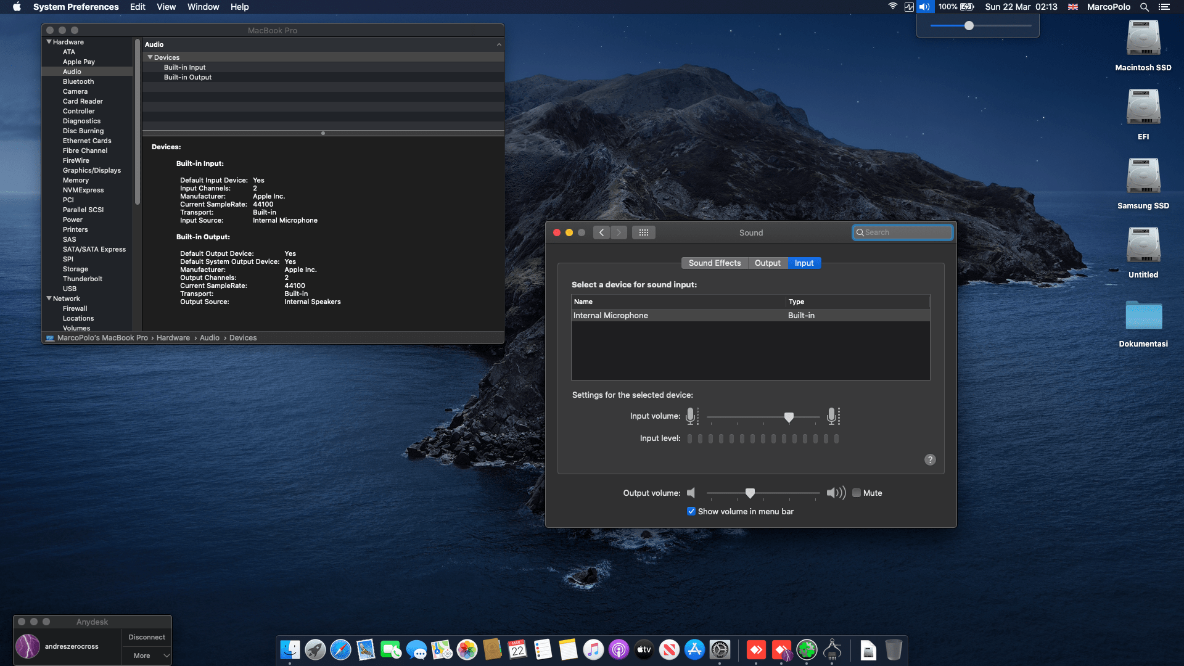
Task: Click Audio in the path bar
Action: point(210,338)
